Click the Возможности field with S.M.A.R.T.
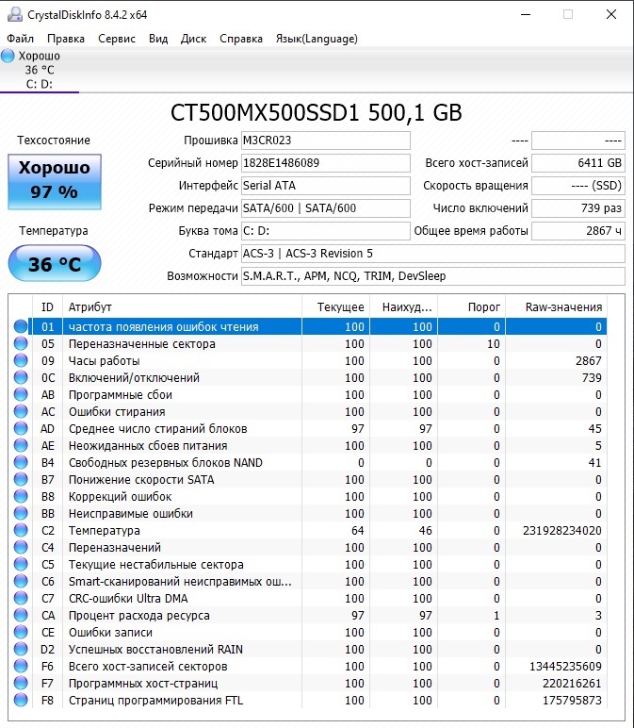The height and width of the screenshot is (728, 634). click(433, 276)
